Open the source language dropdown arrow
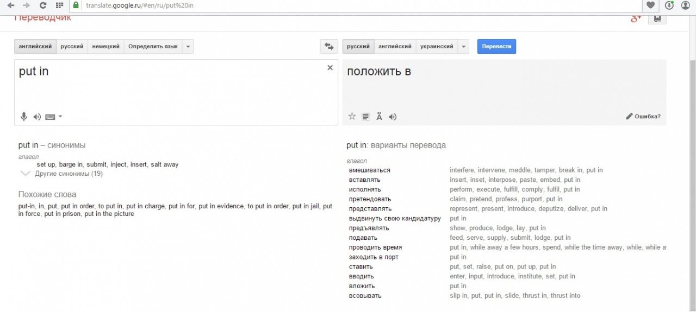 (188, 47)
